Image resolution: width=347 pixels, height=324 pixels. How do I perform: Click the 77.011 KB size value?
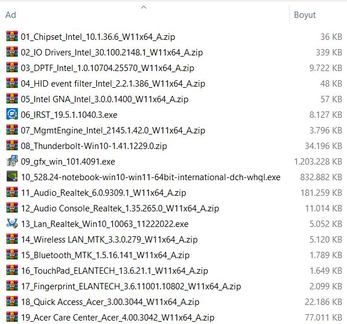click(x=323, y=318)
